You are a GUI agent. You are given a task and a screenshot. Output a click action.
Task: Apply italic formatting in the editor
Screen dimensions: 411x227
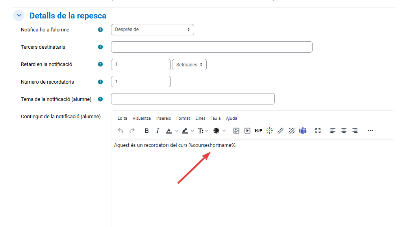(157, 131)
